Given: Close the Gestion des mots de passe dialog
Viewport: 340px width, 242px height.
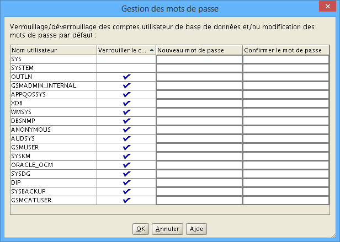Looking at the screenshot, I should pos(327,6).
